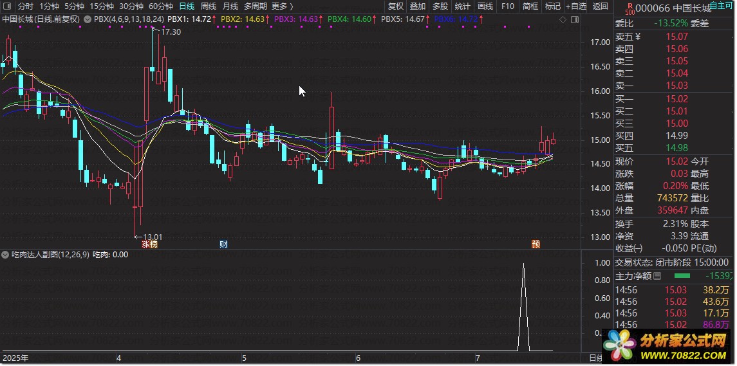Click the 17.30 high price label
The width and height of the screenshot is (737, 366).
point(171,32)
